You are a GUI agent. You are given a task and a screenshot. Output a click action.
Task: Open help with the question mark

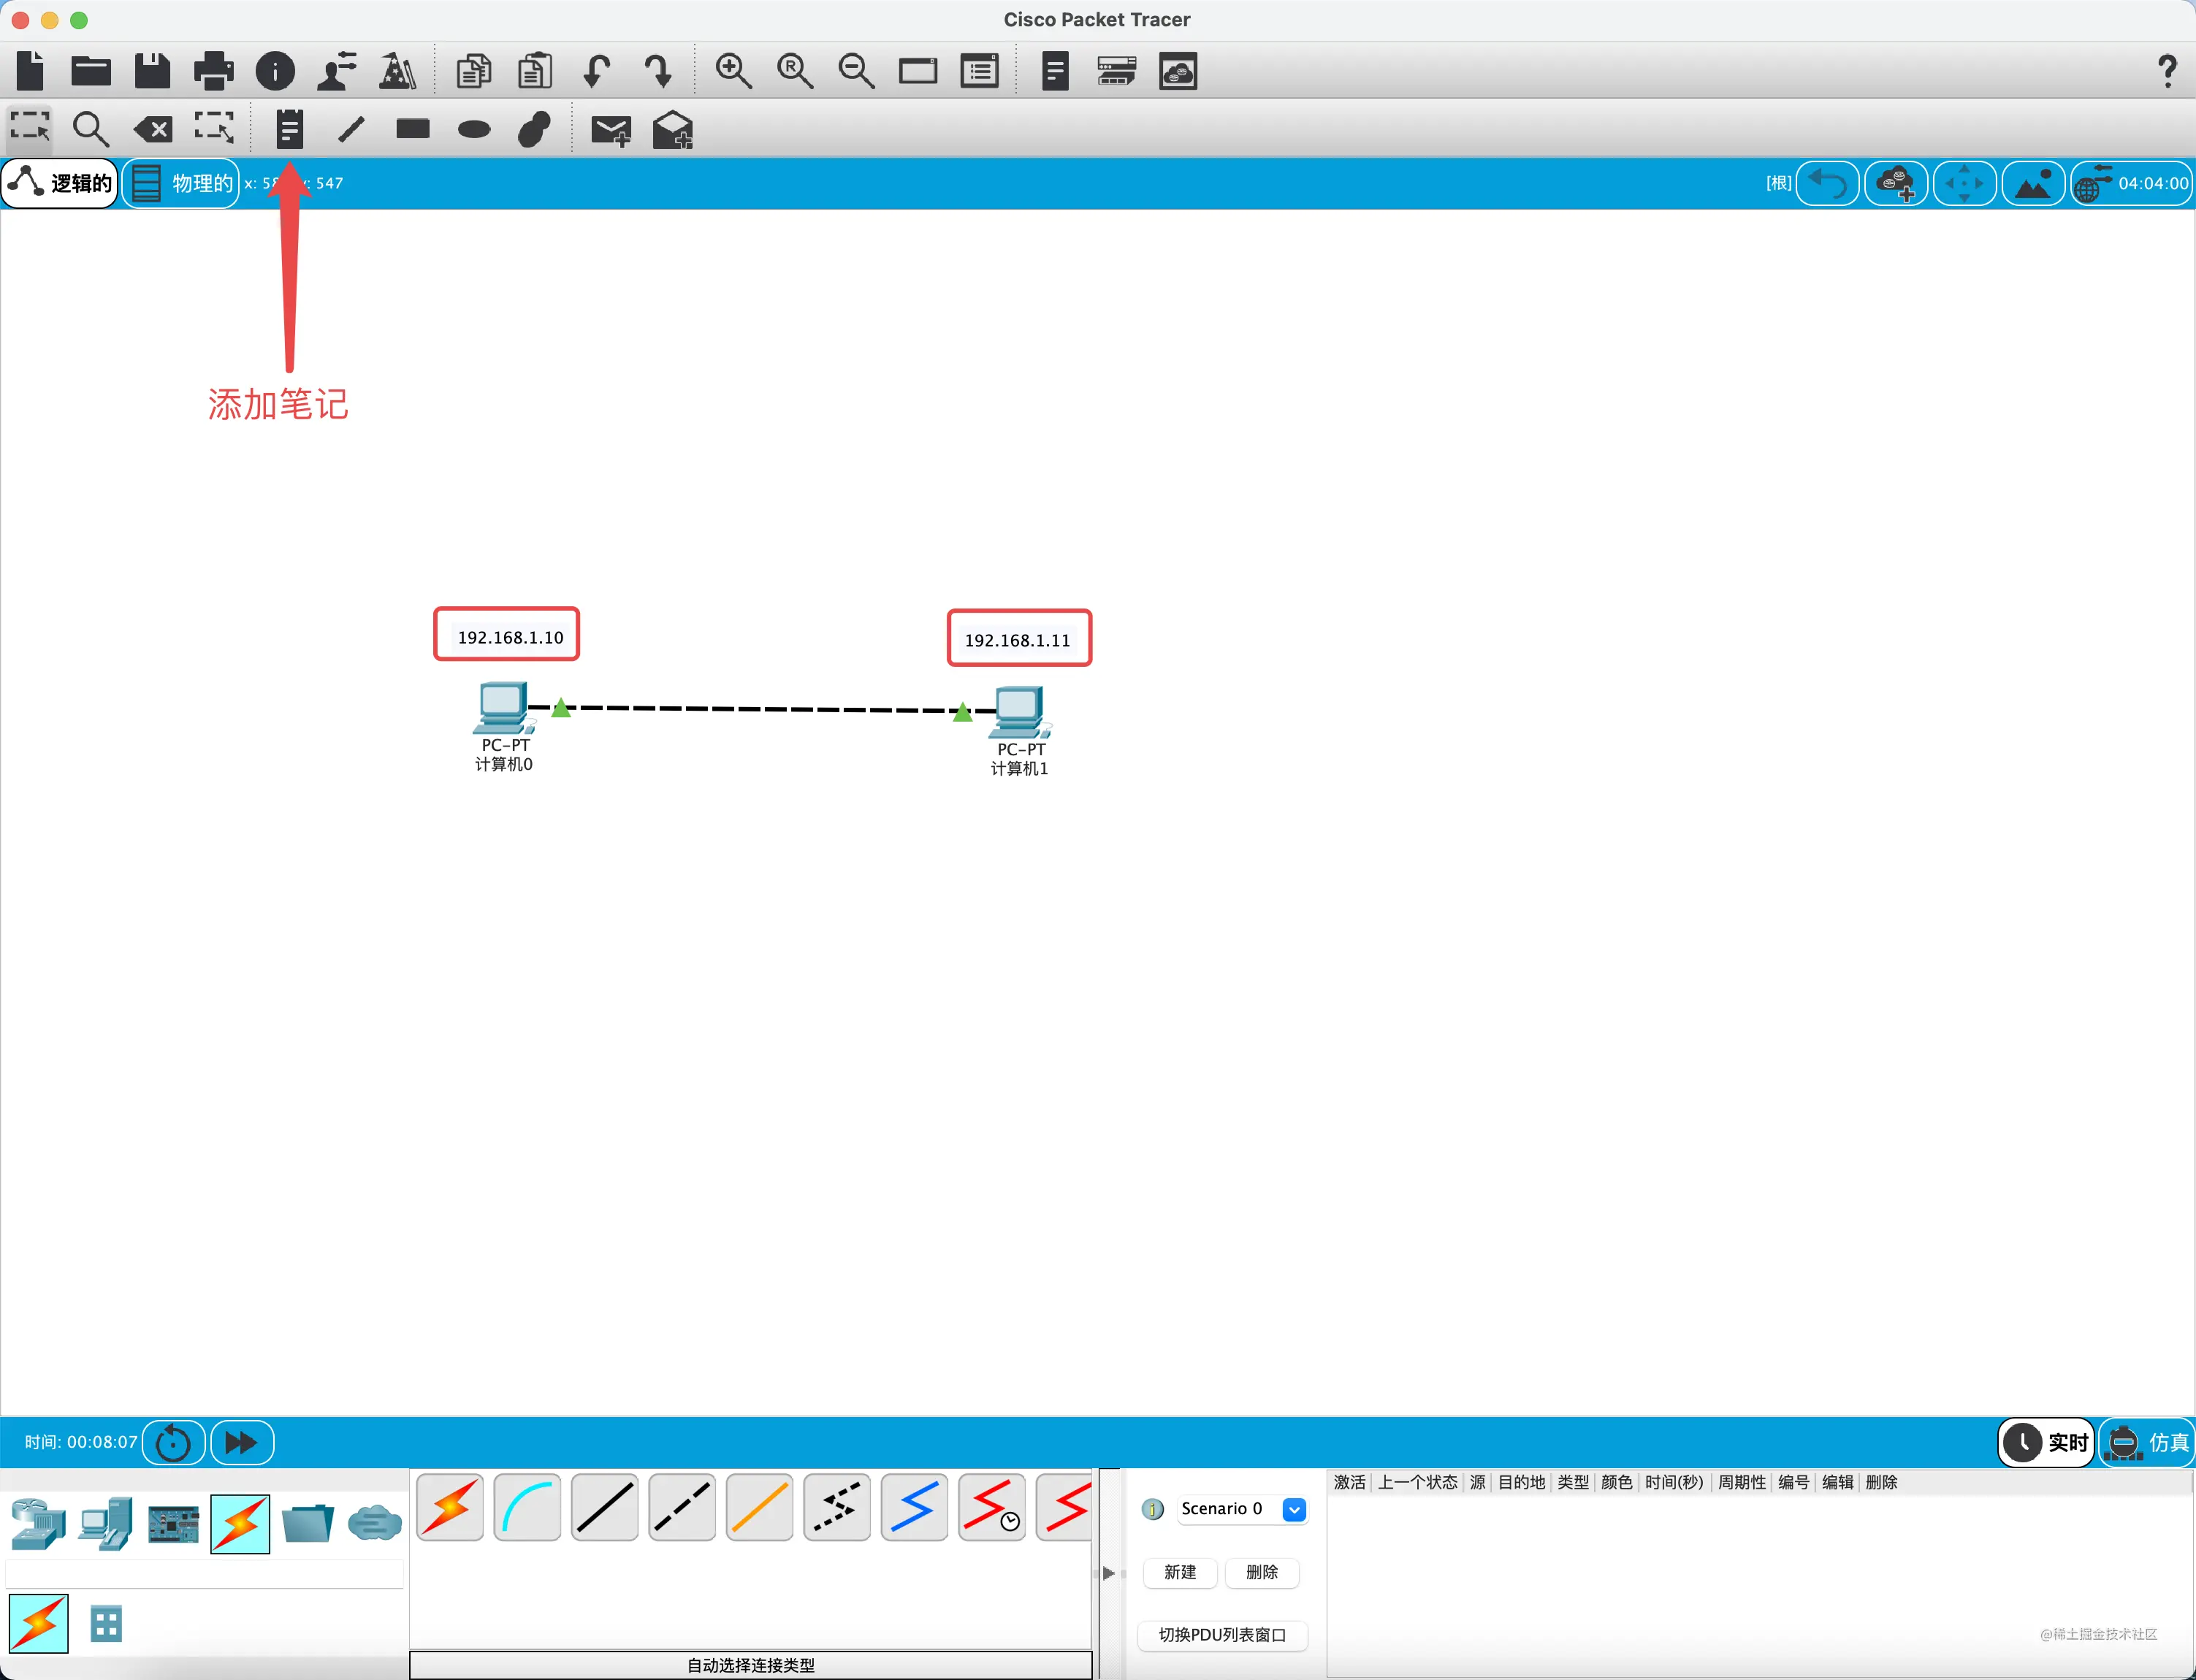pyautogui.click(x=2167, y=71)
